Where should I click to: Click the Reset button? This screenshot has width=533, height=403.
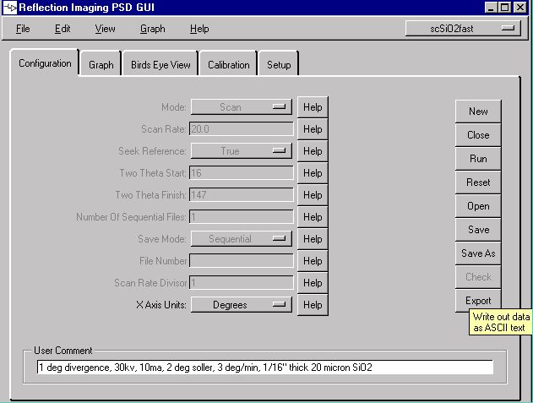coord(478,182)
